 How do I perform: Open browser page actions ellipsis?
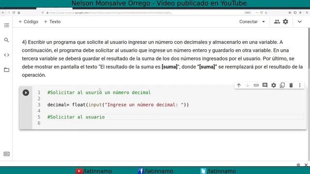click(257, 13)
